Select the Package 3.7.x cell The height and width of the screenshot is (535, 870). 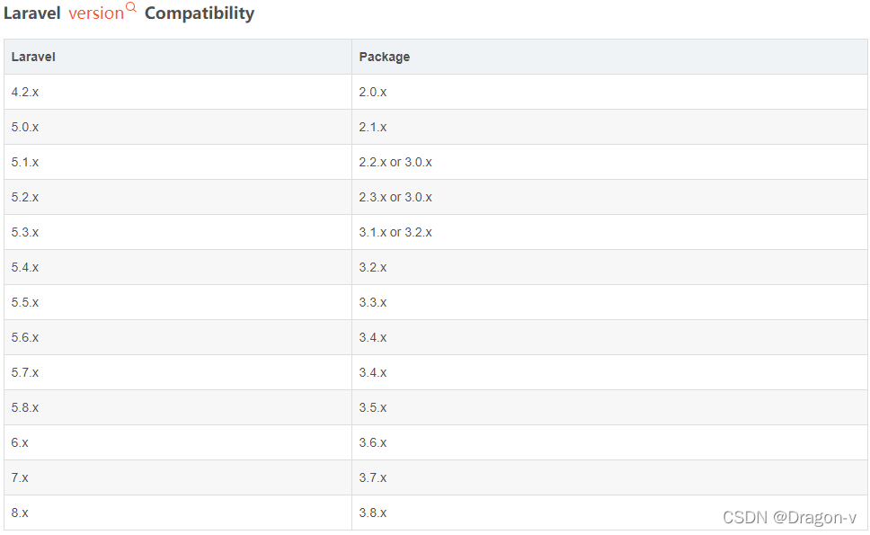tap(373, 477)
